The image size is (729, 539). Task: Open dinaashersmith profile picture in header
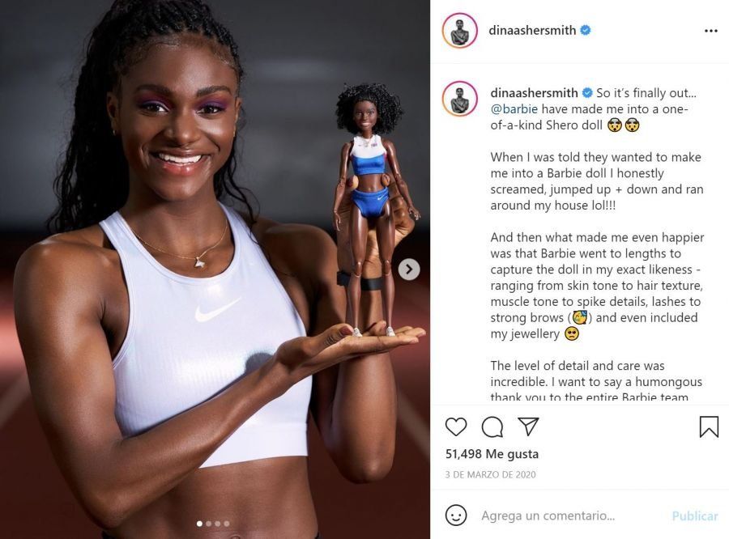[x=460, y=31]
